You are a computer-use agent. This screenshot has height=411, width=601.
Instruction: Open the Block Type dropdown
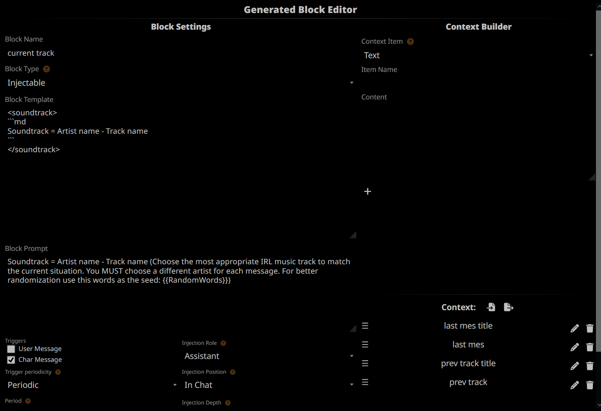181,83
